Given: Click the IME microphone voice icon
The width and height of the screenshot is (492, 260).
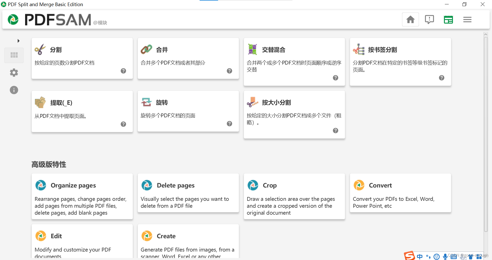Looking at the screenshot, I should click(x=445, y=256).
